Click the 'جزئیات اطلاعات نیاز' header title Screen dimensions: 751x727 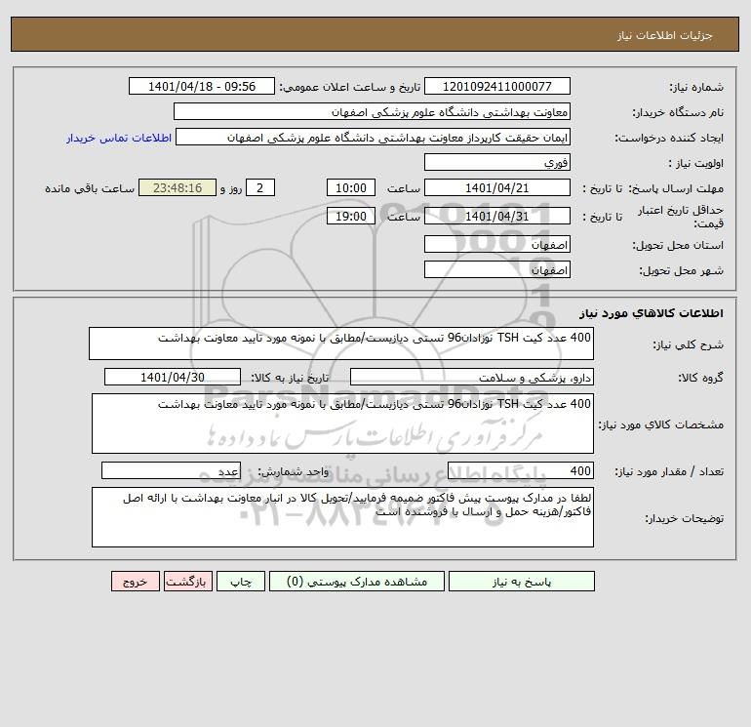point(665,35)
